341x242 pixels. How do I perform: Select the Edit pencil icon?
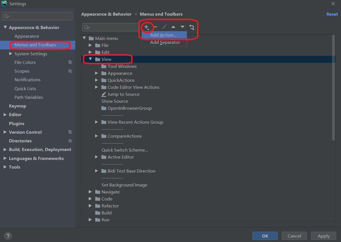coord(164,27)
